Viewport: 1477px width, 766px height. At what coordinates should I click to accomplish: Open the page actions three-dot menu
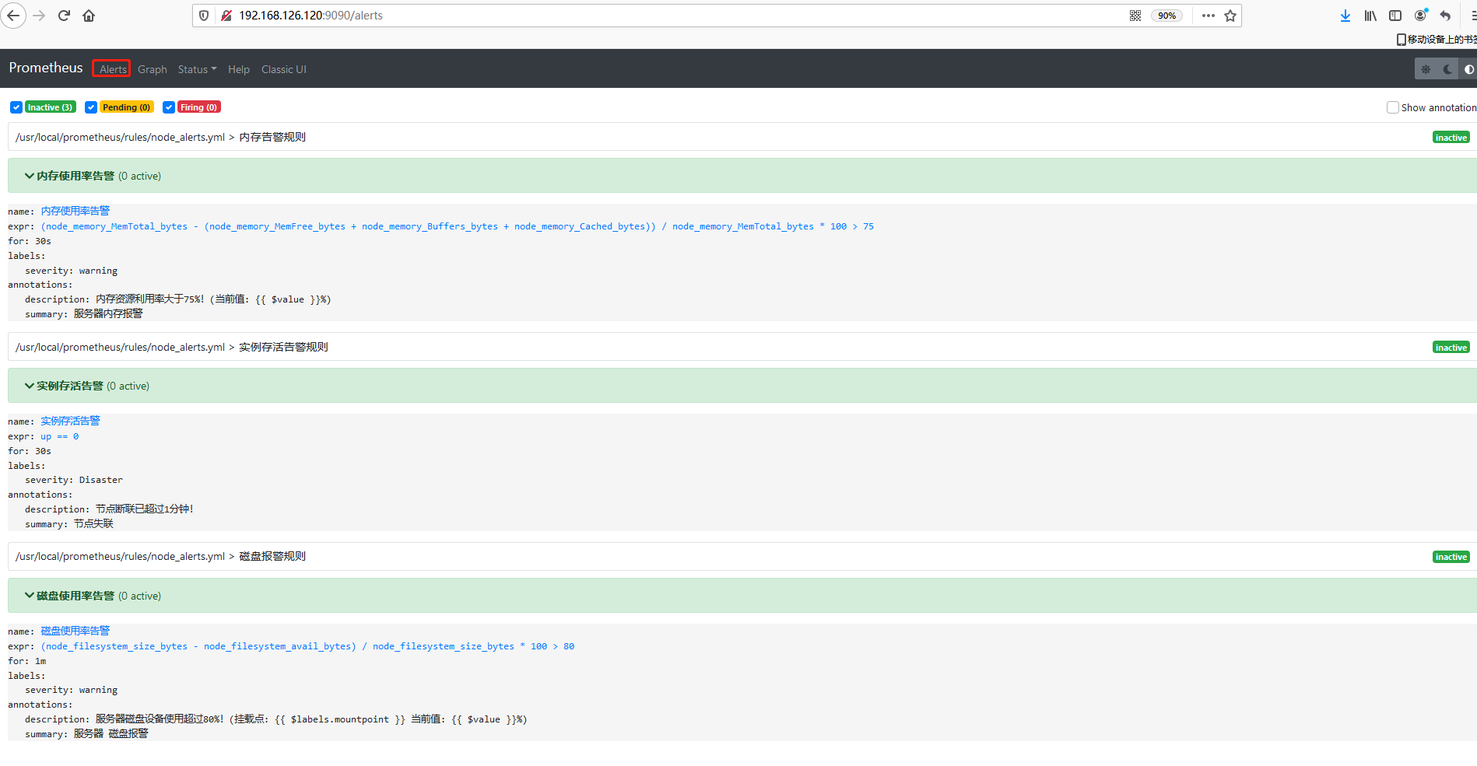click(x=1208, y=16)
